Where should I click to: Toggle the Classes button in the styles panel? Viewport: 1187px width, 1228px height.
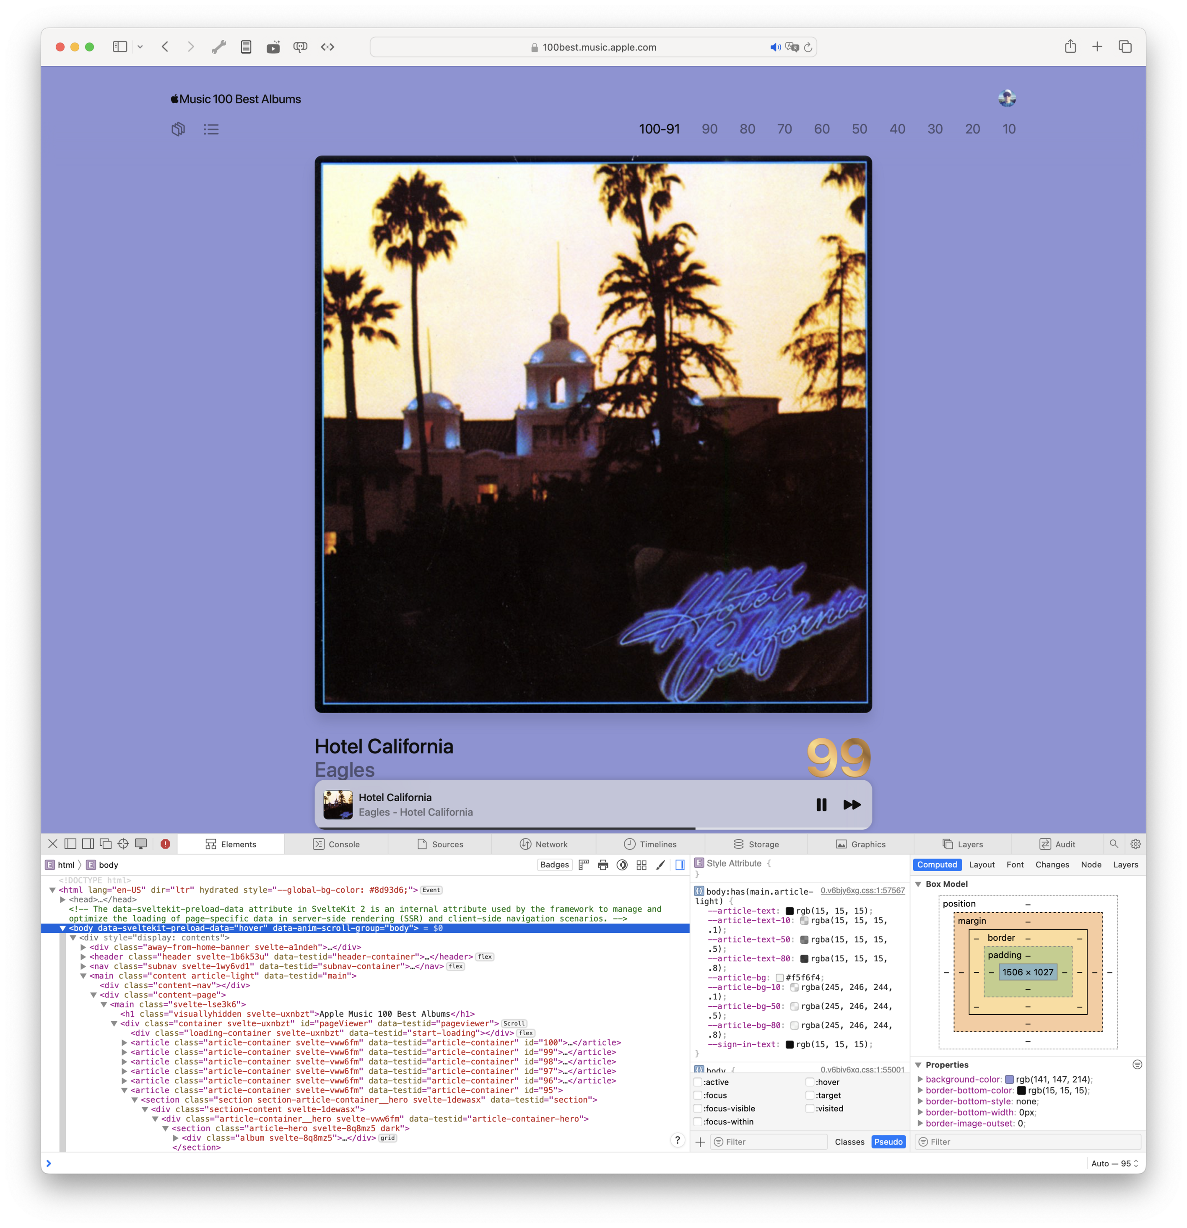click(x=849, y=1142)
